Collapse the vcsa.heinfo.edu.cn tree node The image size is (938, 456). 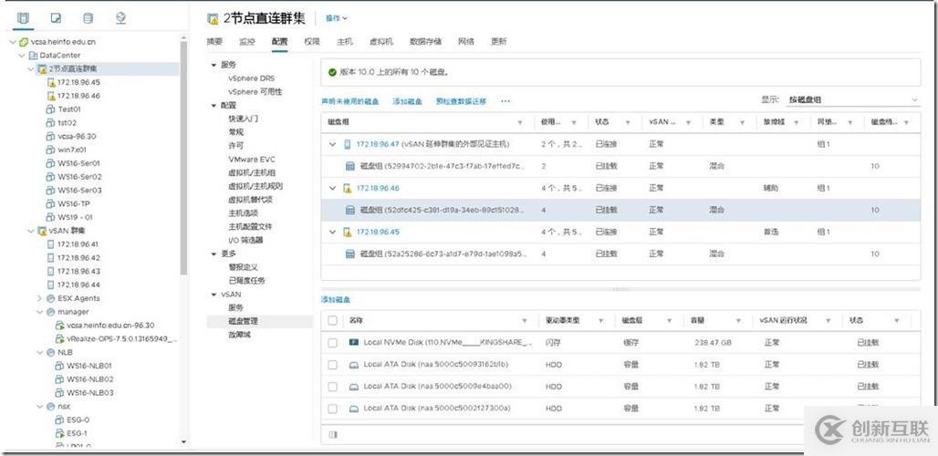pos(13,42)
